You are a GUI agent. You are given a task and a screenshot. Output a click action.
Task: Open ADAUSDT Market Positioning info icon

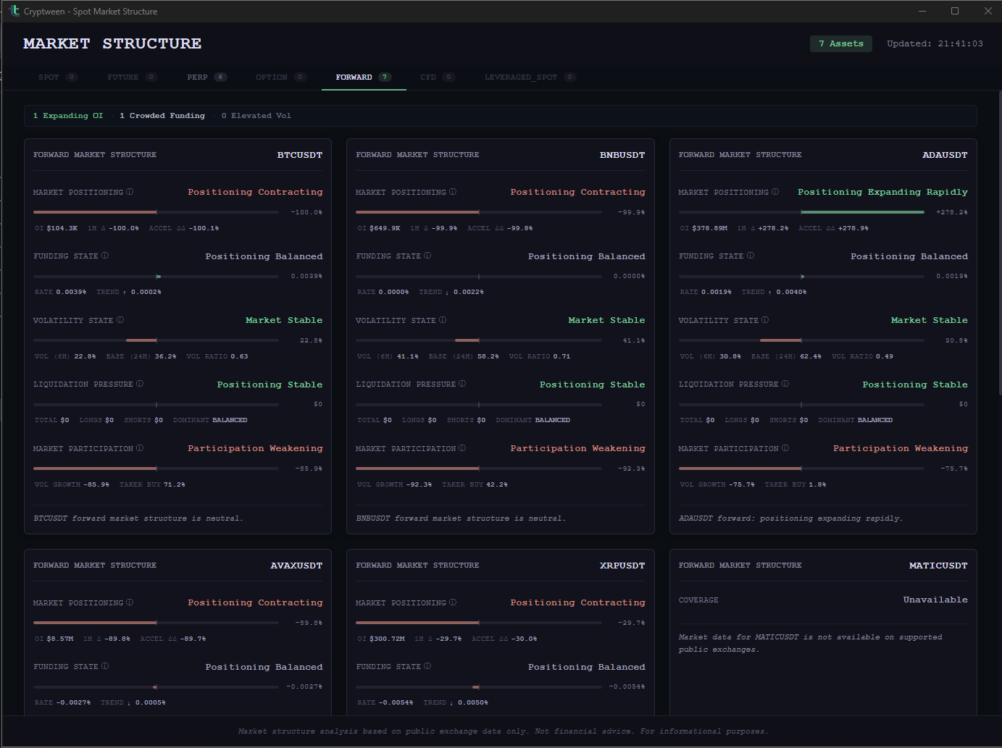click(775, 192)
